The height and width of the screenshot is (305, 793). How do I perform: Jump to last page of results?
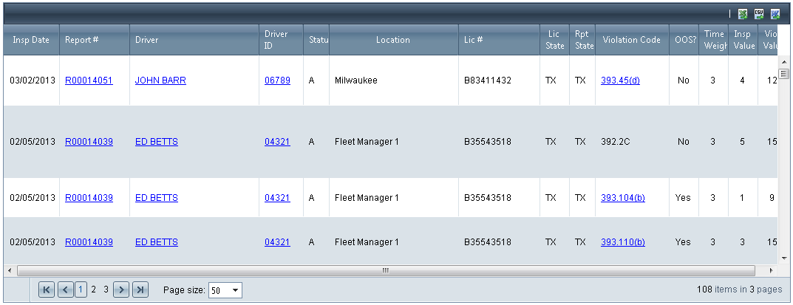[x=140, y=289]
